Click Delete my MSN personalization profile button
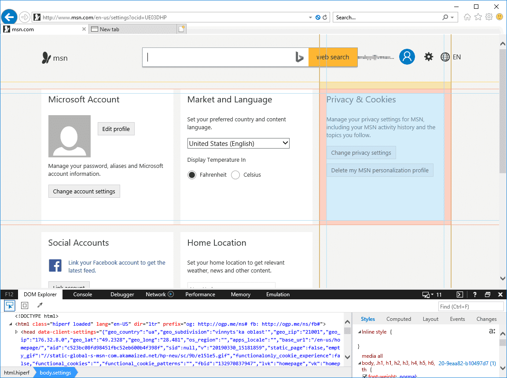The image size is (507, 378). 380,170
